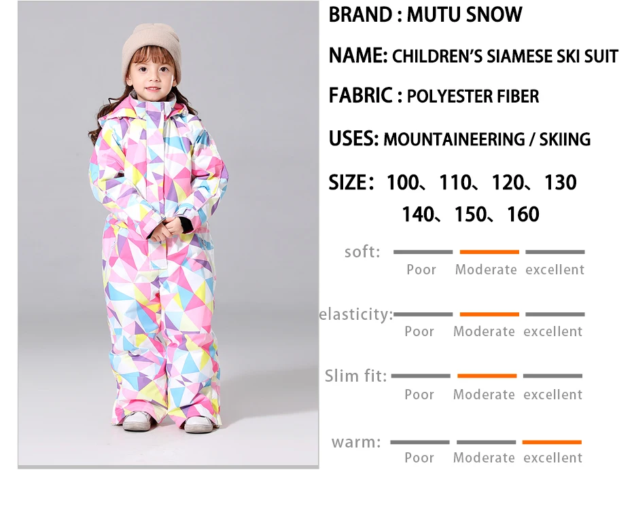
Task: Click the warm: rating label
Action: tap(356, 442)
